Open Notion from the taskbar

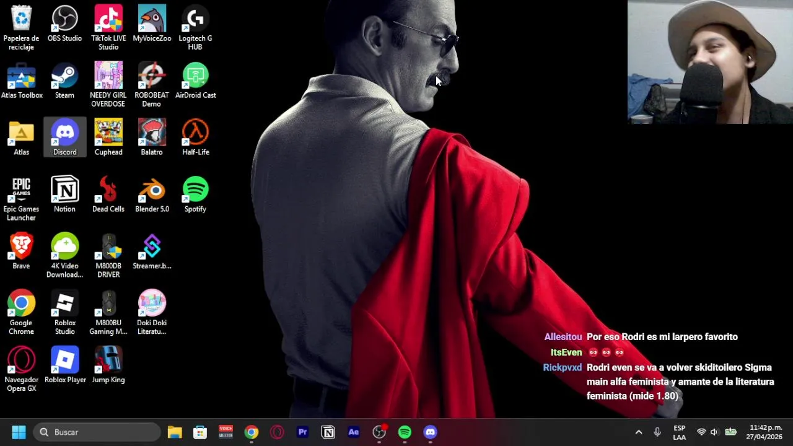[328, 432]
